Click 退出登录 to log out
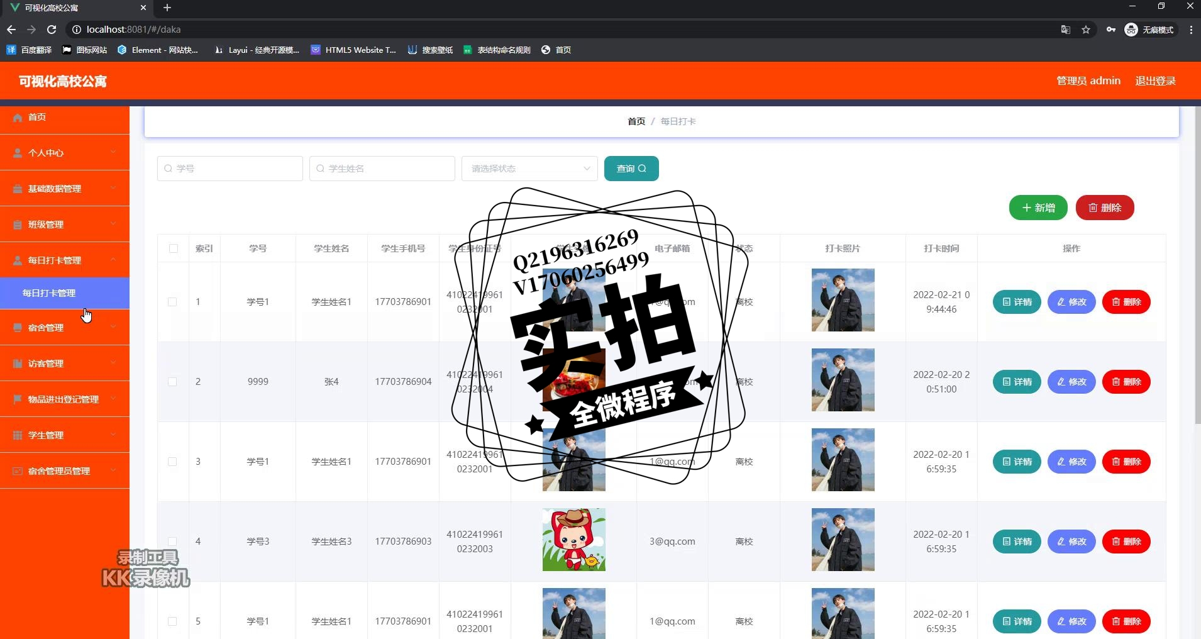 coord(1155,81)
